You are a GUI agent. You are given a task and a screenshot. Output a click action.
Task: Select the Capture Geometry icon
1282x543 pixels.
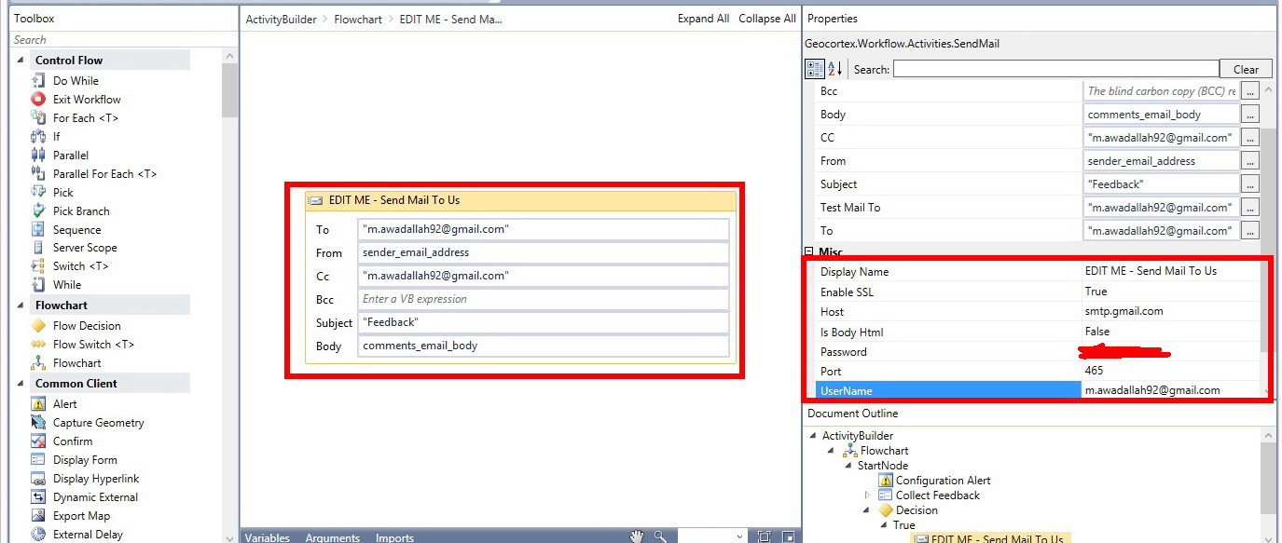point(38,423)
